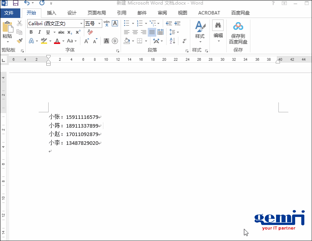
Task: Toggle Strikethrough formatting
Action: click(61, 32)
